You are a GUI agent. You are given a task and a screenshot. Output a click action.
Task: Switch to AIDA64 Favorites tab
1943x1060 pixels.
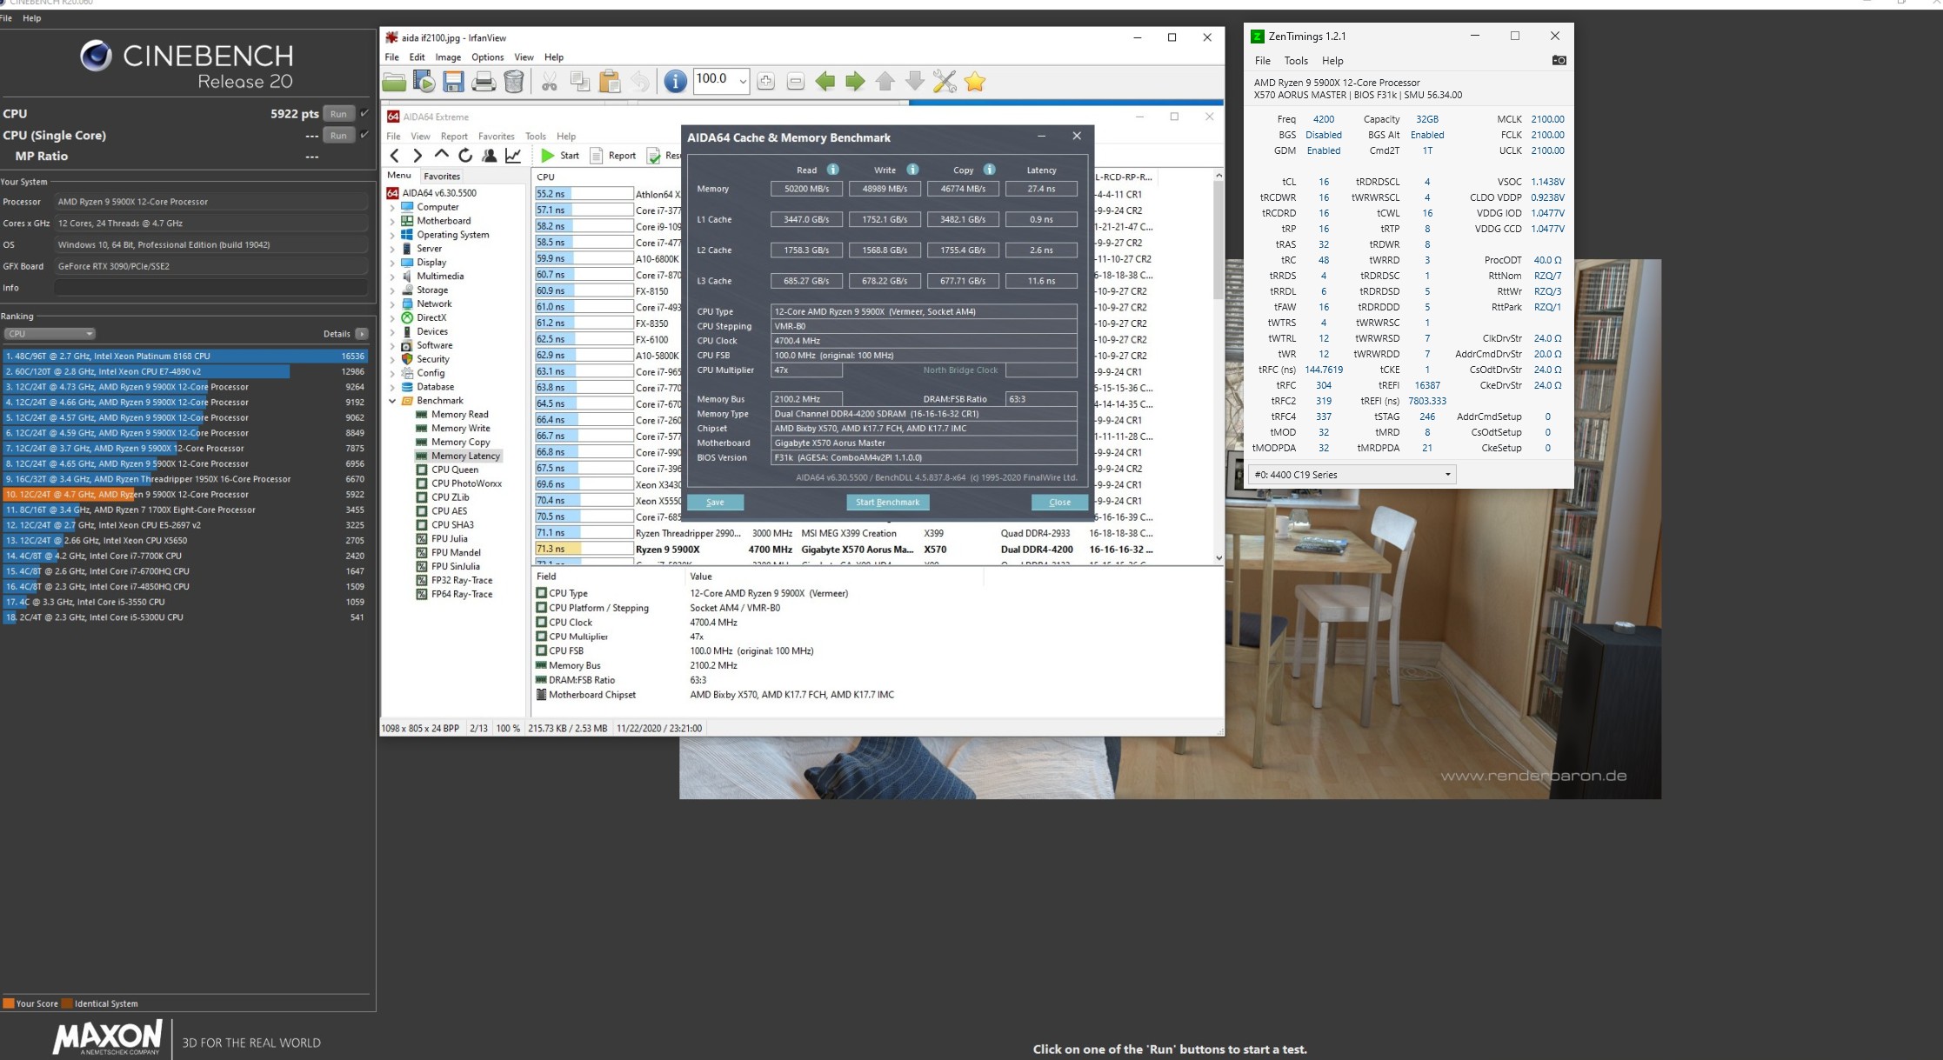(x=442, y=177)
